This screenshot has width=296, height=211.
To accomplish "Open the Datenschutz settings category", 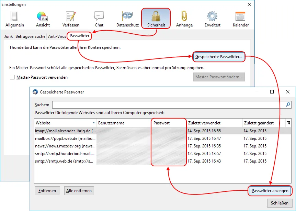I will point(127,19).
